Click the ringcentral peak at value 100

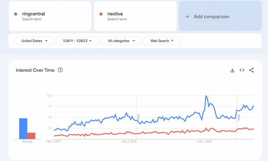[x=206, y=96]
